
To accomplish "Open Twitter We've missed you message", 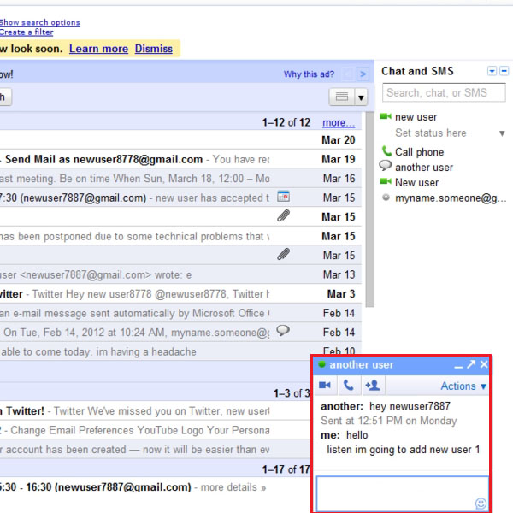I will pyautogui.click(x=155, y=411).
